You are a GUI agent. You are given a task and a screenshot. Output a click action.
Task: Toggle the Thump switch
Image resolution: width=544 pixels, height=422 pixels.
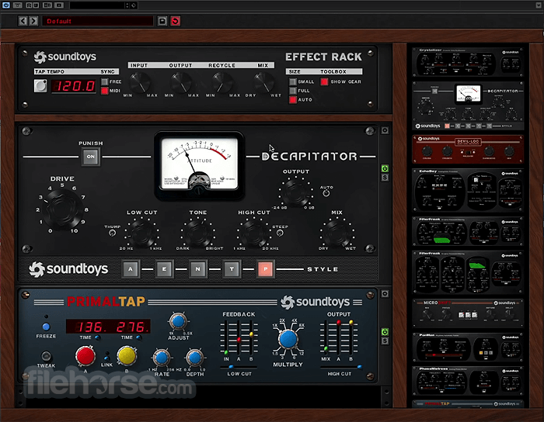(112, 233)
